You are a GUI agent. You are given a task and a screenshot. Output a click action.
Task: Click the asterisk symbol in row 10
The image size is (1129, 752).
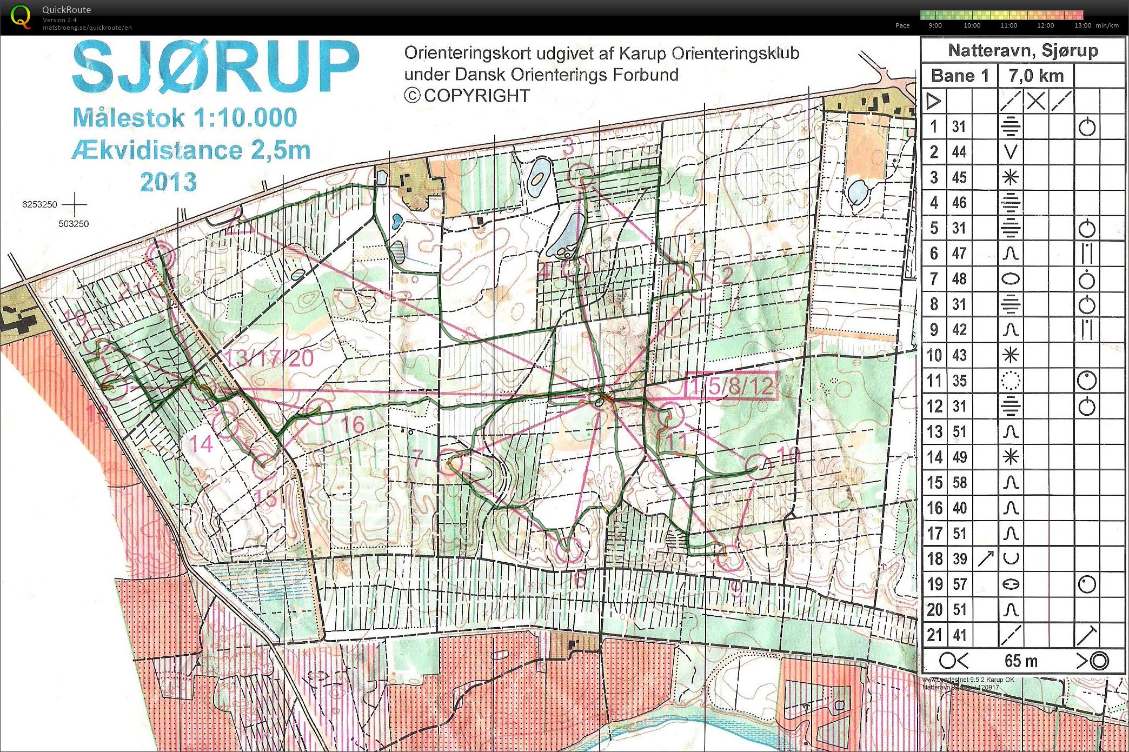click(1010, 355)
